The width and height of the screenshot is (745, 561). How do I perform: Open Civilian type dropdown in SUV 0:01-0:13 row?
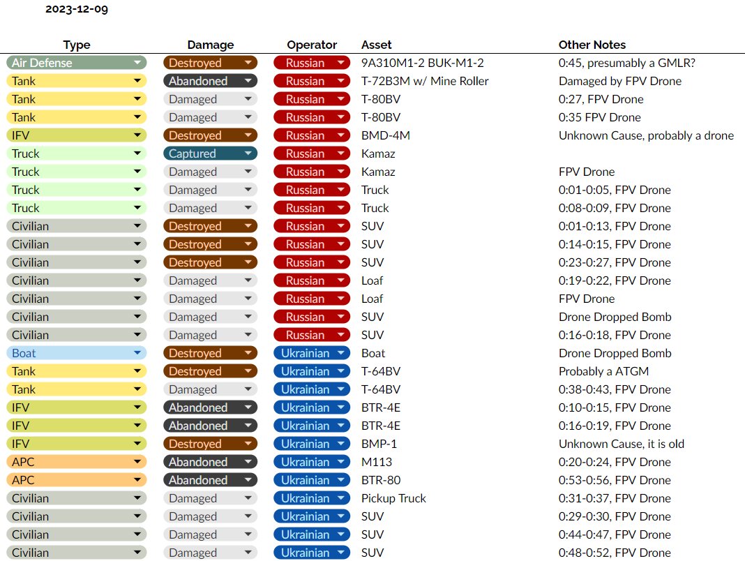[77, 226]
